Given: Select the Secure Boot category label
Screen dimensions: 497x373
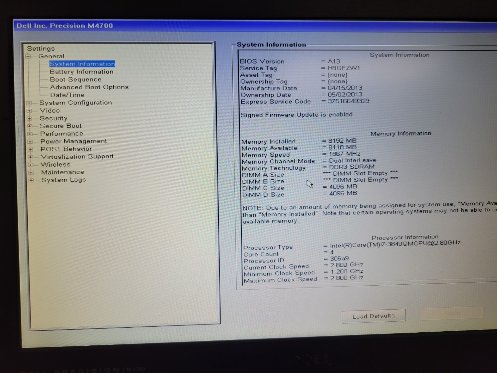Looking at the screenshot, I should (61, 126).
